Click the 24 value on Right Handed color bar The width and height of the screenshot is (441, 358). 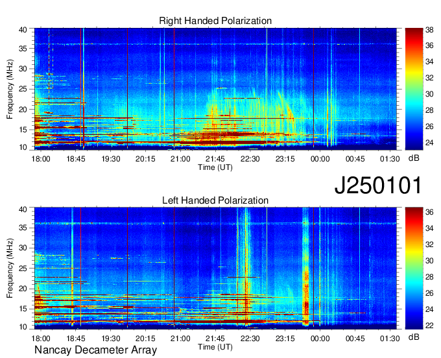[x=429, y=143]
